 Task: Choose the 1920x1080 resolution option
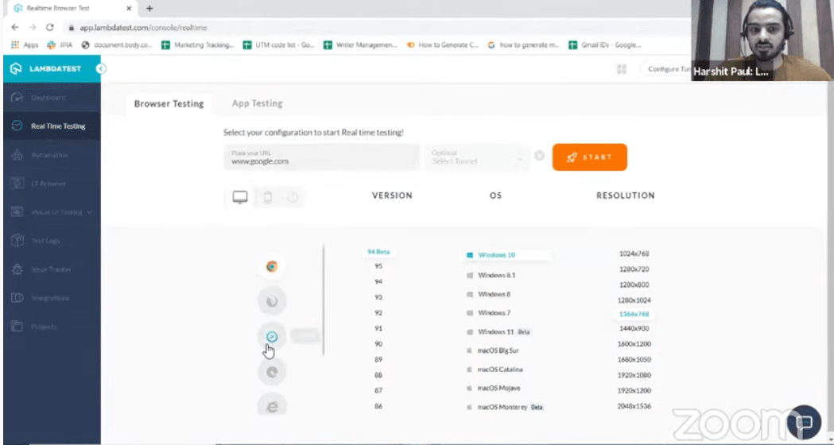[x=634, y=375]
